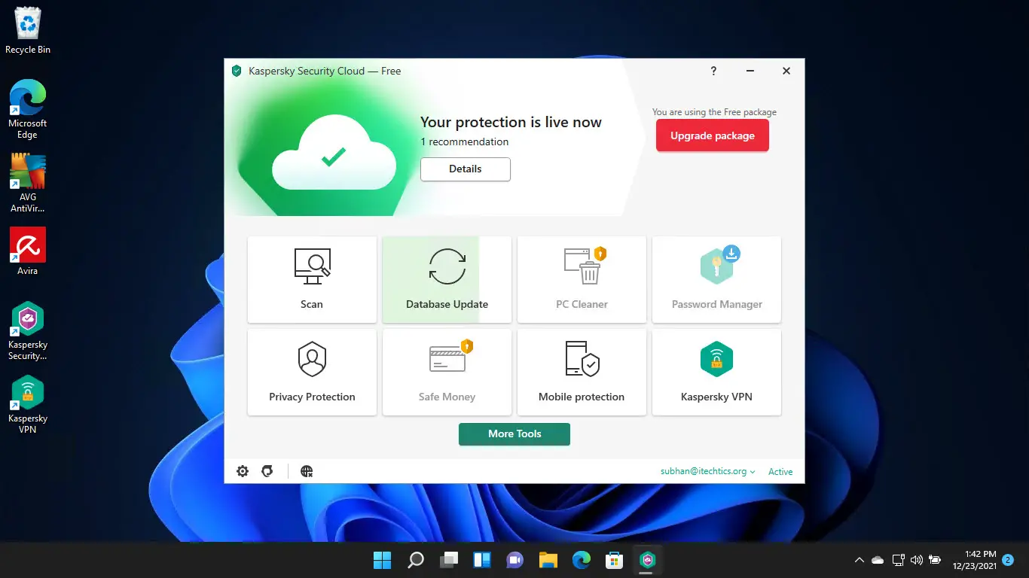Open PC Cleaner tile
The height and width of the screenshot is (578, 1029).
582,279
